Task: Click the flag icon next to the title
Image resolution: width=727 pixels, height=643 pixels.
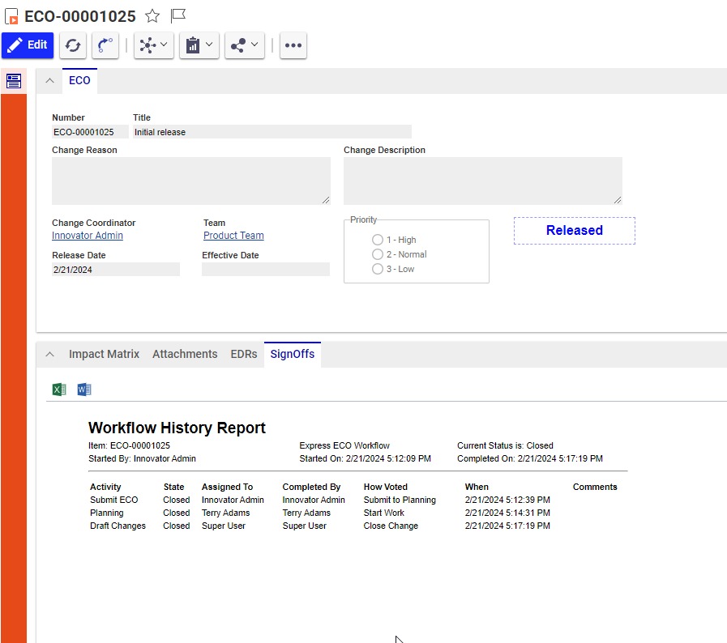Action: pos(178,15)
